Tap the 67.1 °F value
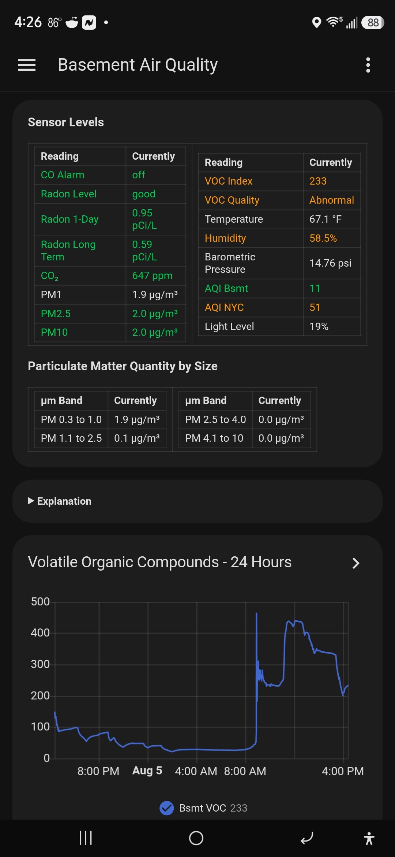Image resolution: width=395 pixels, height=857 pixels. [x=326, y=219]
